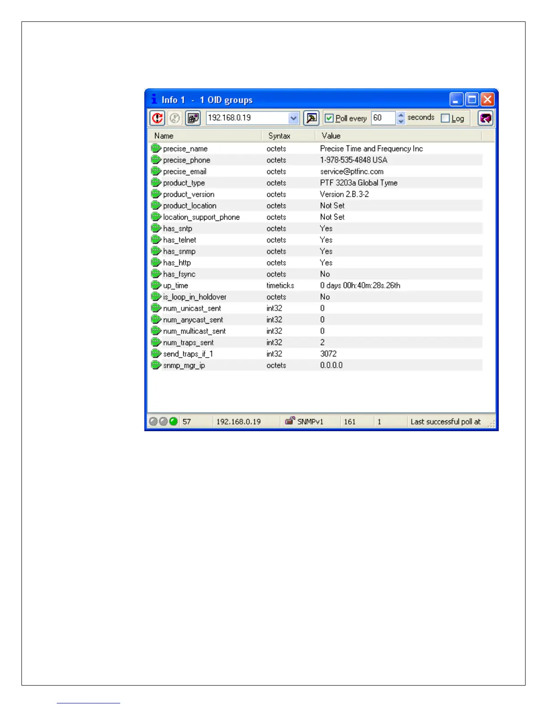The height and width of the screenshot is (707, 547).
Task: Select the icon next to precise_email
Action: click(156, 171)
